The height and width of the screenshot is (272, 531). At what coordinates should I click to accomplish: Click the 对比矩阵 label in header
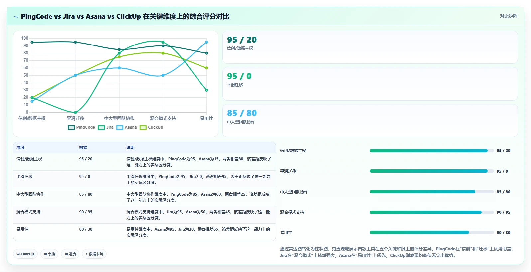click(x=508, y=16)
